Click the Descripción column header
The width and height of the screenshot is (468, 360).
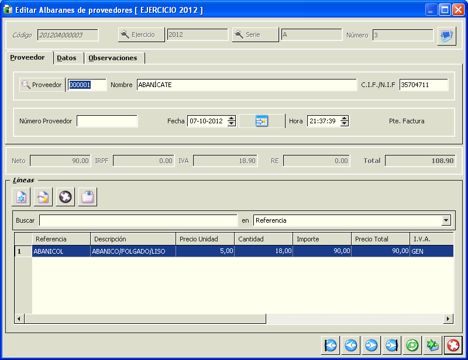(x=133, y=239)
